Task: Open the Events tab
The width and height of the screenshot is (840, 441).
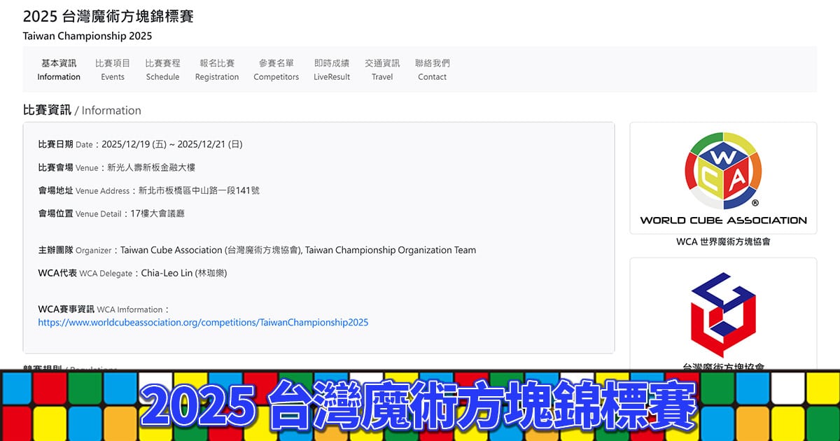Action: (x=113, y=69)
